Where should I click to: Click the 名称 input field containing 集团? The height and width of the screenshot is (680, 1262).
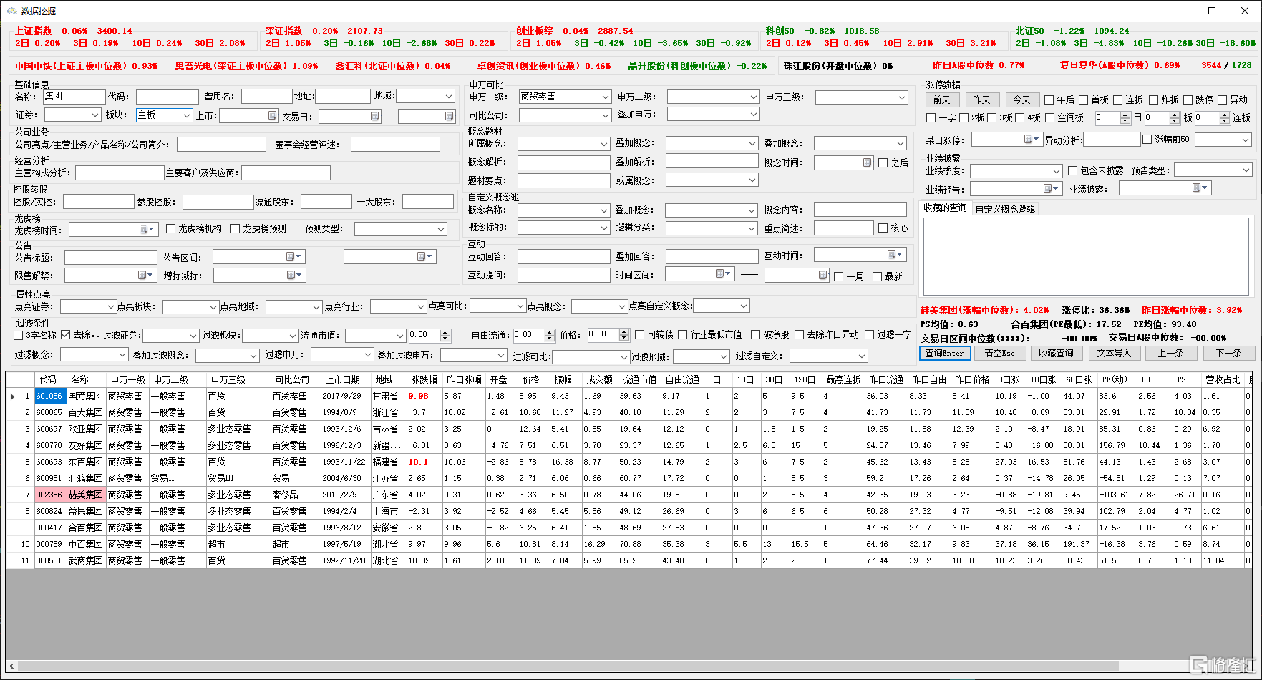(x=74, y=96)
